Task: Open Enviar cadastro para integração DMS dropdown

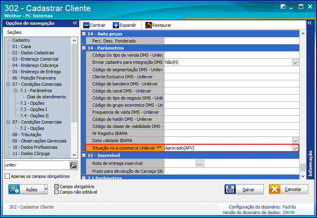Action: [295, 63]
